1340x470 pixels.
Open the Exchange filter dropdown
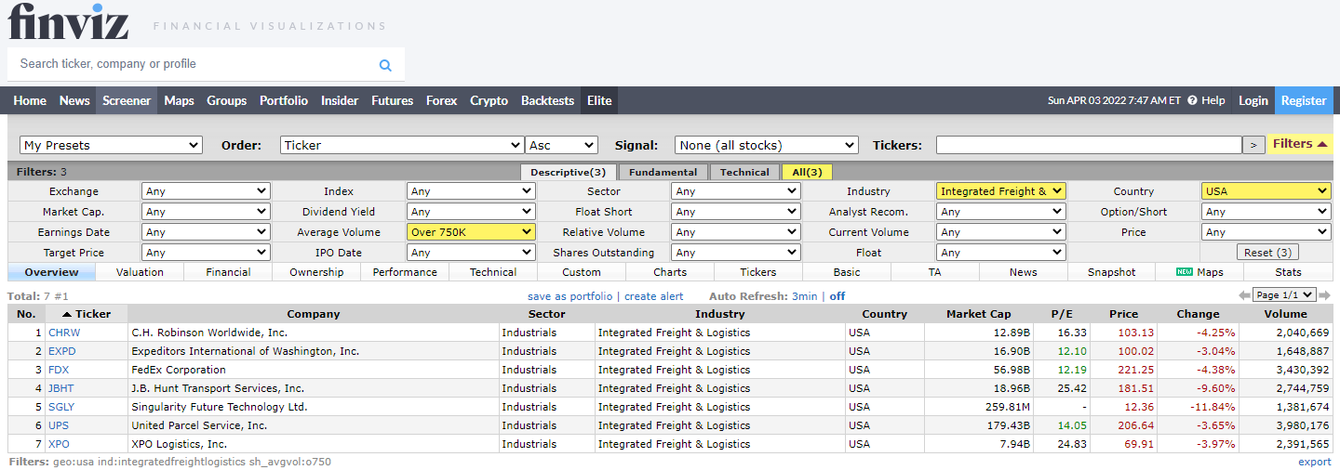(206, 191)
